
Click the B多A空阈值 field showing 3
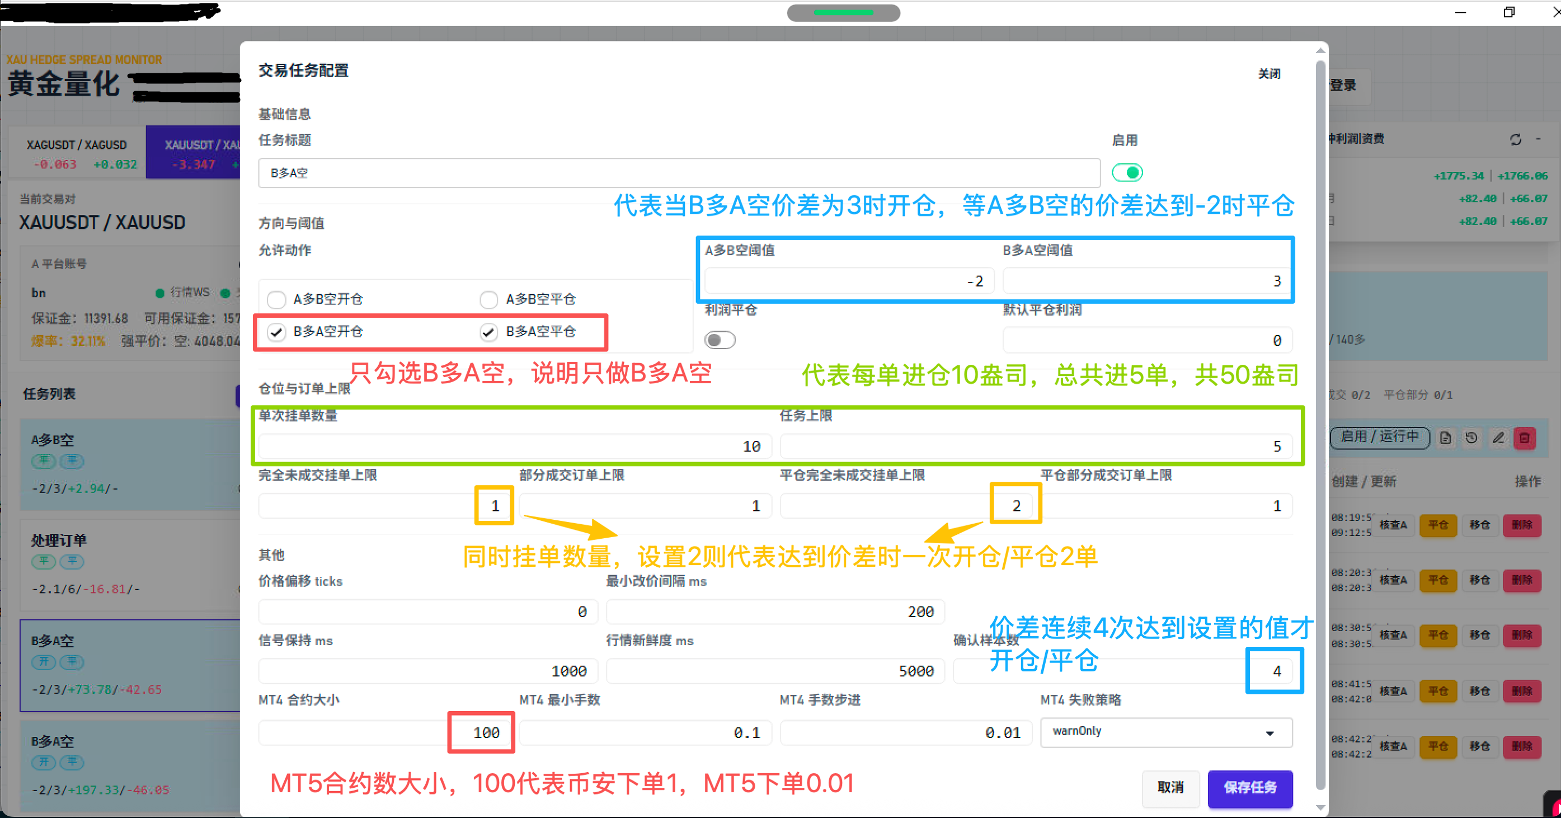coord(1147,281)
